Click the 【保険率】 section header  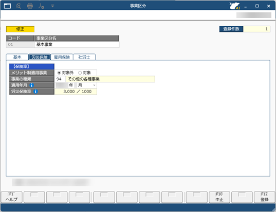[32, 66]
